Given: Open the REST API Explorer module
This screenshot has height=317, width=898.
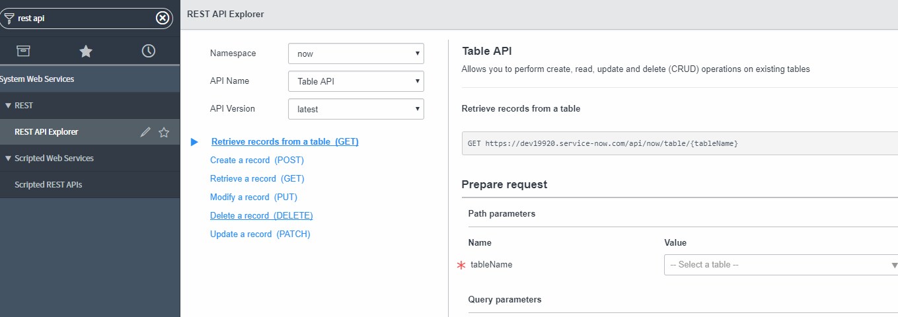Looking at the screenshot, I should 46,132.
